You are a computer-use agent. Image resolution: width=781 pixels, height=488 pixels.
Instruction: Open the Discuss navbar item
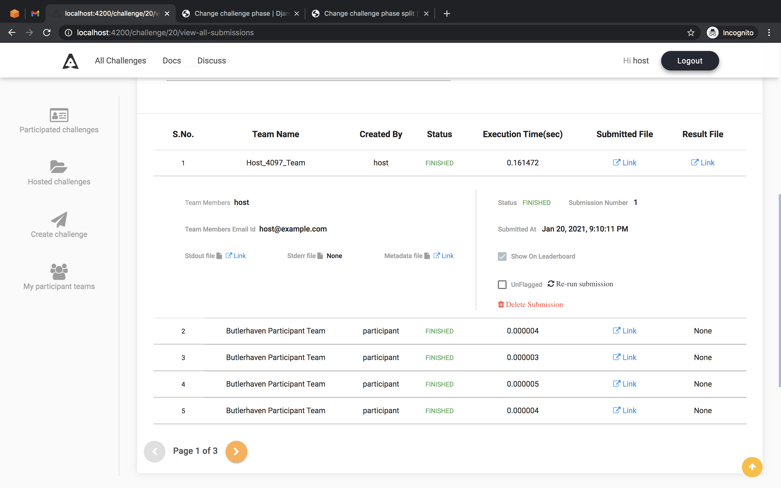(212, 61)
